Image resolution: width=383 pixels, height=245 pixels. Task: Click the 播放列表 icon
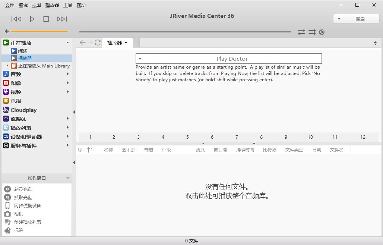click(x=6, y=128)
